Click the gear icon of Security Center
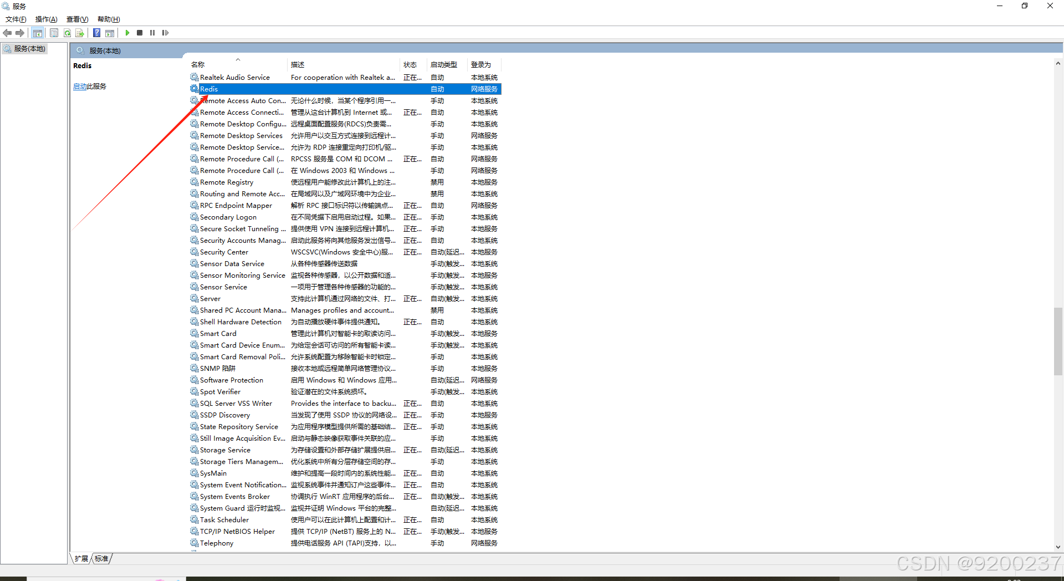The width and height of the screenshot is (1064, 581). click(x=194, y=252)
